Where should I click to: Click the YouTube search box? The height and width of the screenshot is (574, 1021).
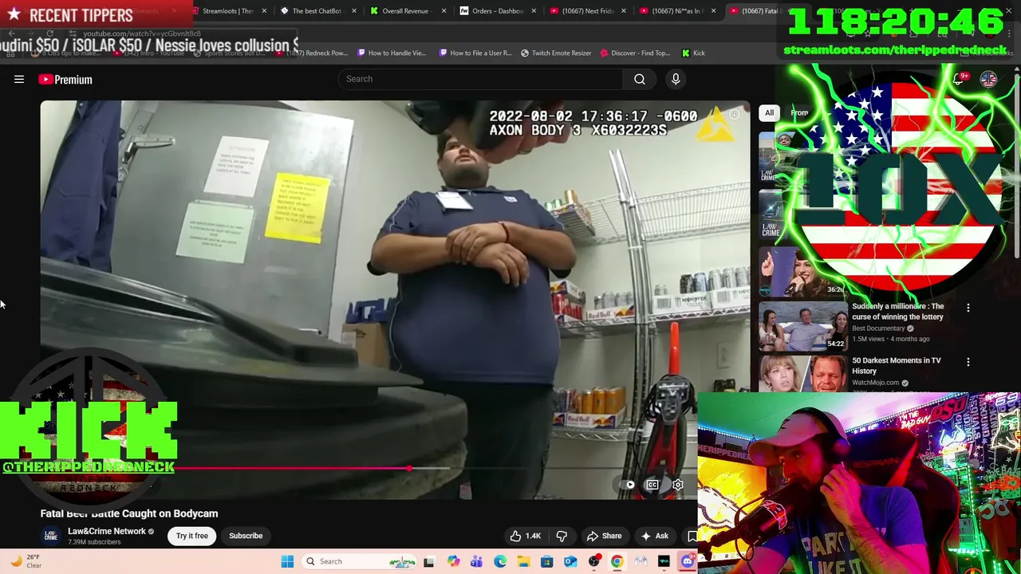coord(480,79)
